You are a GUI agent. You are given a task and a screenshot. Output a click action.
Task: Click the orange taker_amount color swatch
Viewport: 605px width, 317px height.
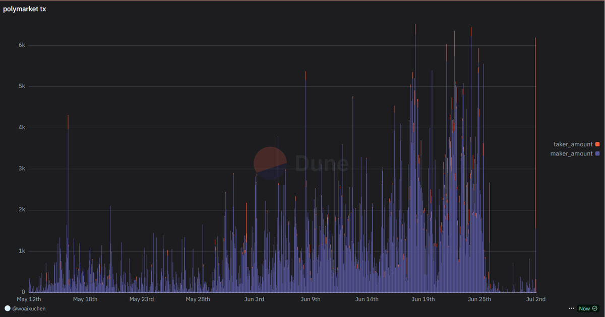(x=597, y=144)
